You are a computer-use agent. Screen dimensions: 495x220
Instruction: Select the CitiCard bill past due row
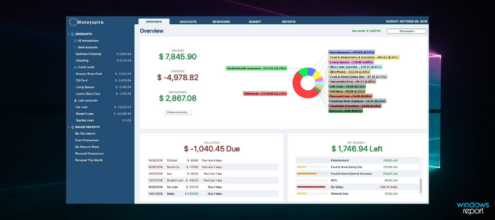[x=213, y=161]
